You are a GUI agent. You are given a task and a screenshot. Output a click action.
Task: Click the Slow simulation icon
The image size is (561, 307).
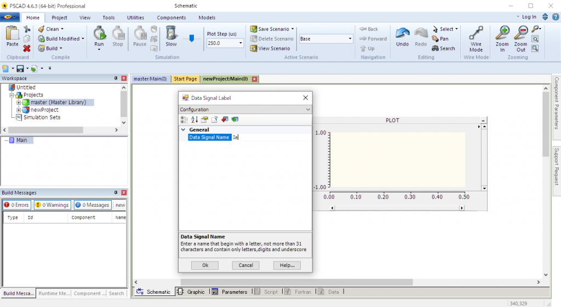171,35
